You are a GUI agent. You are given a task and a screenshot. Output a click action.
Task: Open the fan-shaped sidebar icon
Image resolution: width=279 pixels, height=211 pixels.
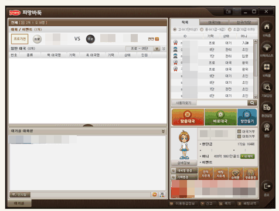coord(267,47)
